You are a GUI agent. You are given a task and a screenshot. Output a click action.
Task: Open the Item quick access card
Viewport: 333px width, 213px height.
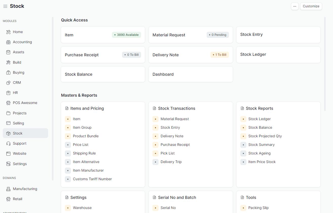pyautogui.click(x=103, y=35)
